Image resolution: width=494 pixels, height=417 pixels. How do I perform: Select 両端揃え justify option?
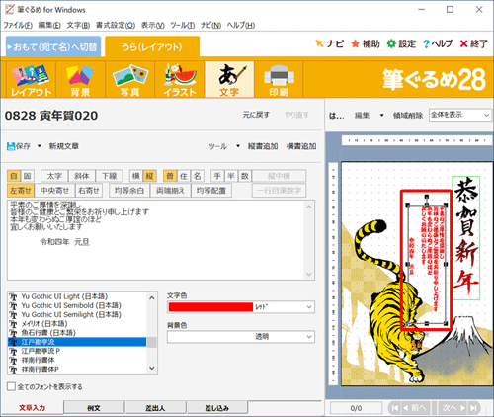[171, 191]
